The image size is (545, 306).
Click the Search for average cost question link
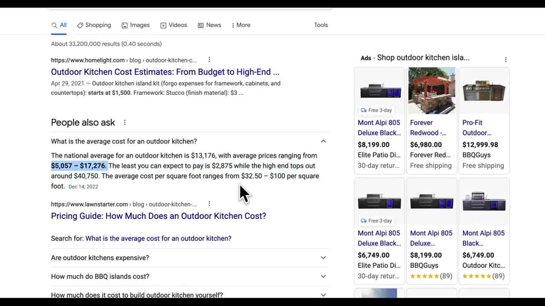pos(158,238)
